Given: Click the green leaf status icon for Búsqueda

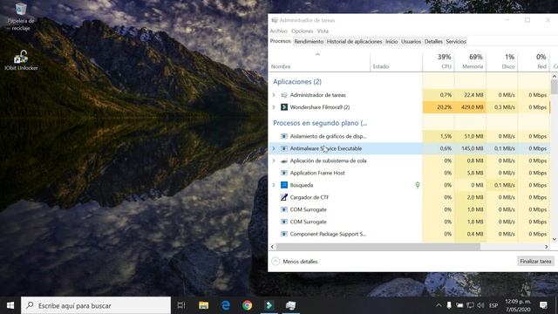Looking at the screenshot, I should (418, 185).
